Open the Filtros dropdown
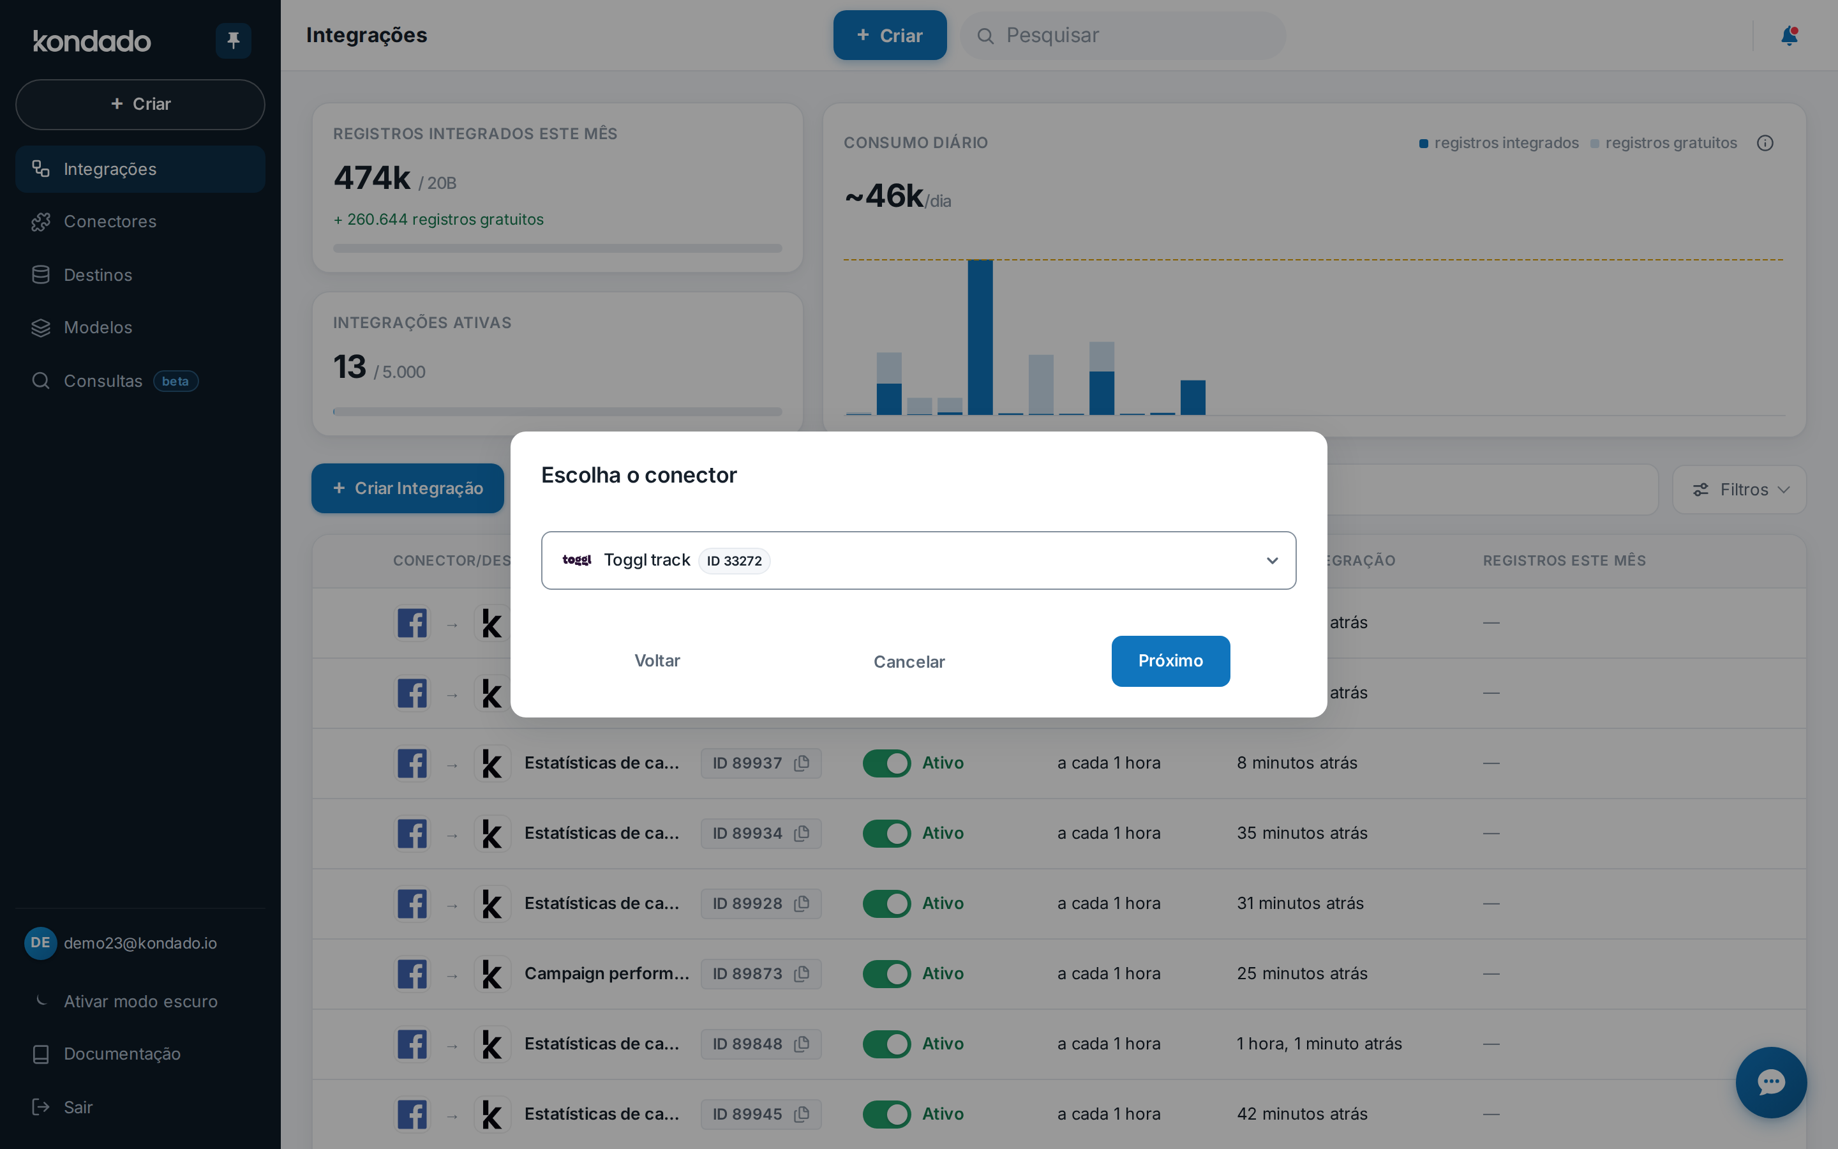This screenshot has width=1838, height=1149. point(1739,490)
